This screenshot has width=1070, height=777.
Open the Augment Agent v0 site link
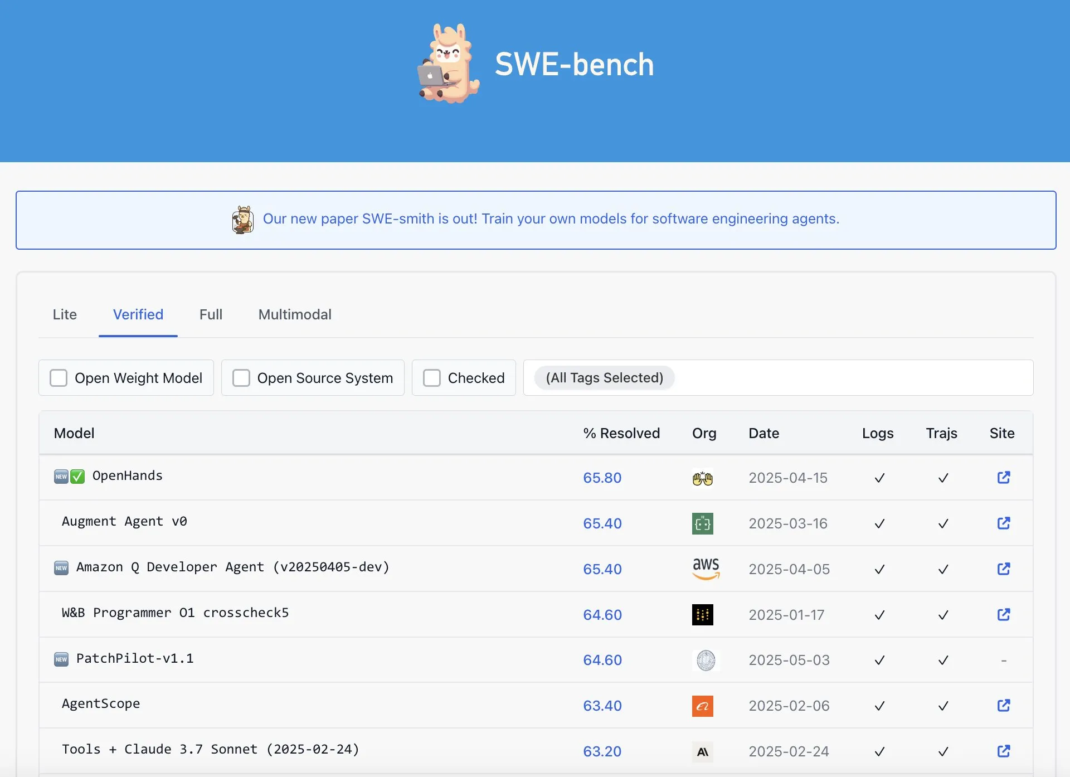1004,523
